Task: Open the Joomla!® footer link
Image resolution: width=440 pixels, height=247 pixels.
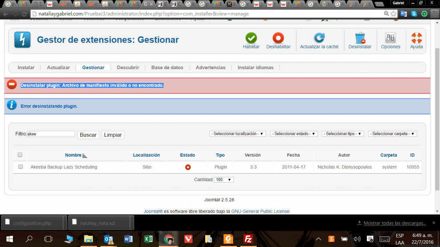Action: (x=153, y=211)
